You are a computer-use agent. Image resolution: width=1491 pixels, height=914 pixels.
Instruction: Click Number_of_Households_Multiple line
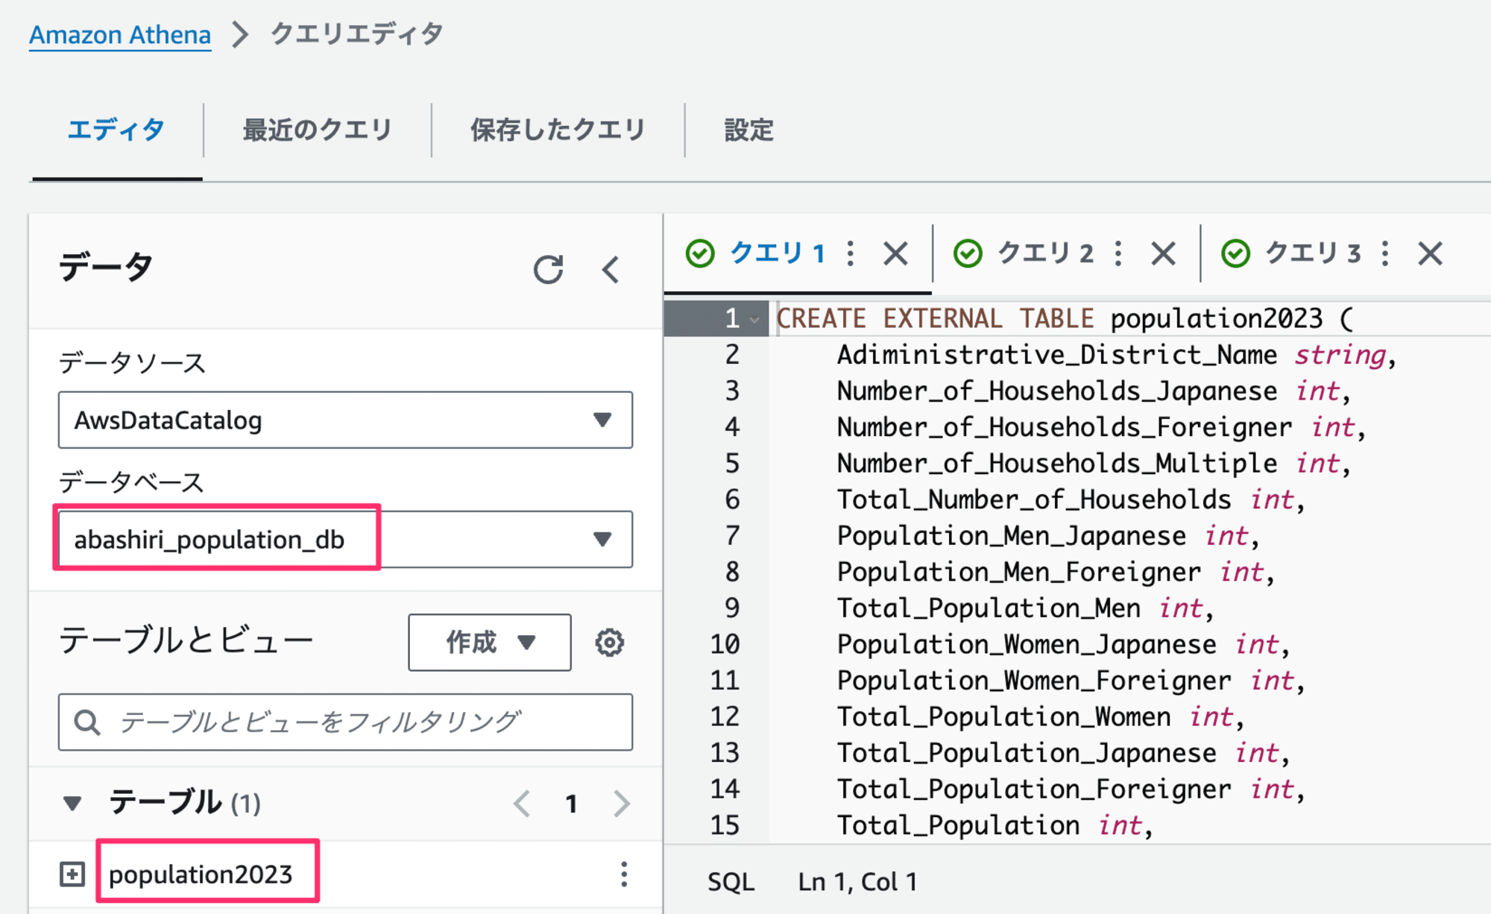(x=1094, y=463)
